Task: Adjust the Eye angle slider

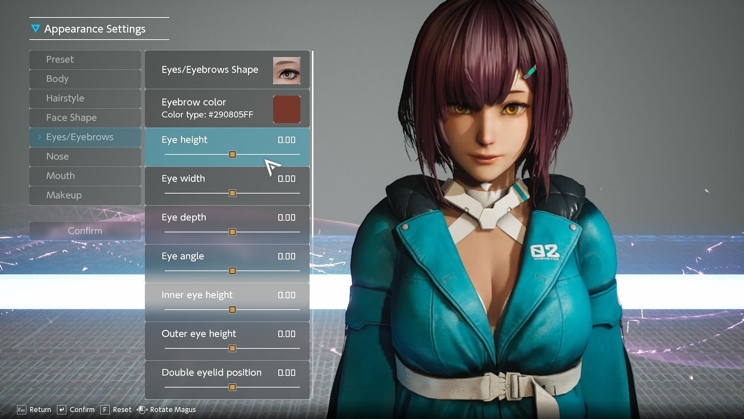Action: 232,271
